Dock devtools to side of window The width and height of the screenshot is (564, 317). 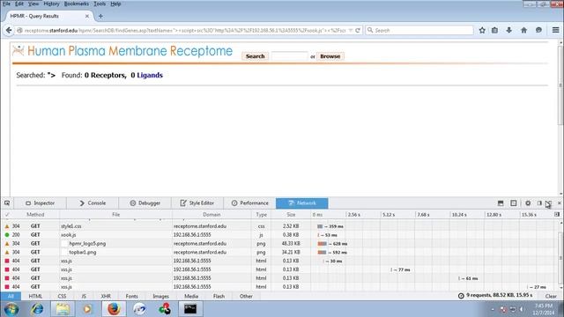pos(539,203)
